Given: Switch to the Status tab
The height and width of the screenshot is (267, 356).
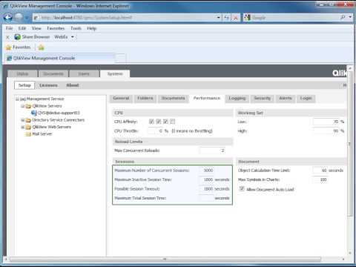Looking at the screenshot, I should point(22,74).
